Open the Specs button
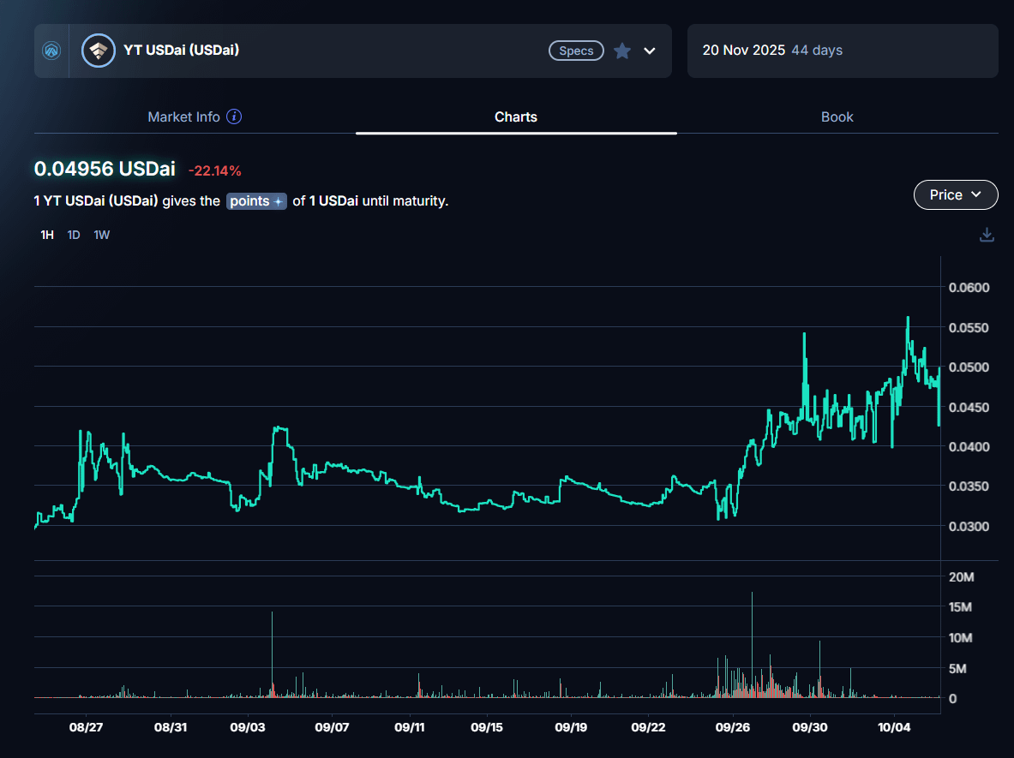The image size is (1014, 758). tap(576, 51)
